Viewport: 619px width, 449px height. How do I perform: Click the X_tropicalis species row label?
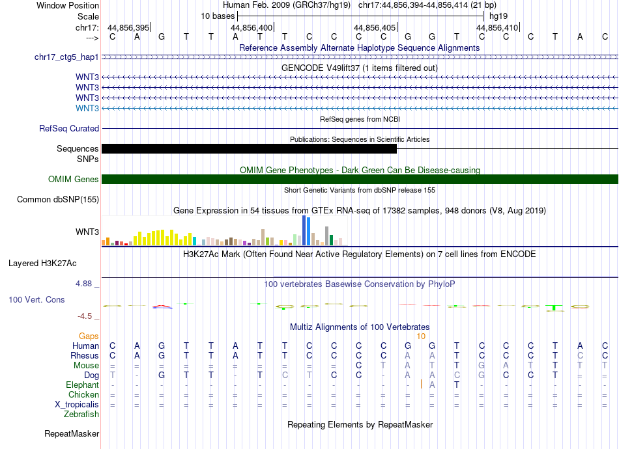point(77,405)
